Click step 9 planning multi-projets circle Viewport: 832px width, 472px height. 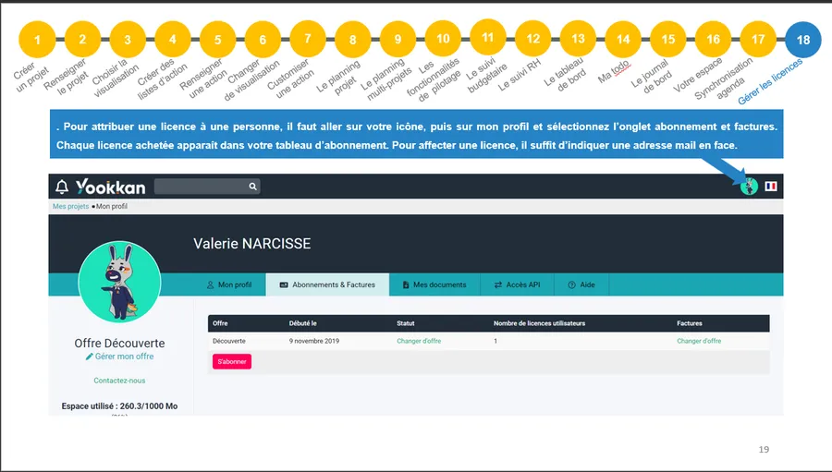tap(398, 39)
